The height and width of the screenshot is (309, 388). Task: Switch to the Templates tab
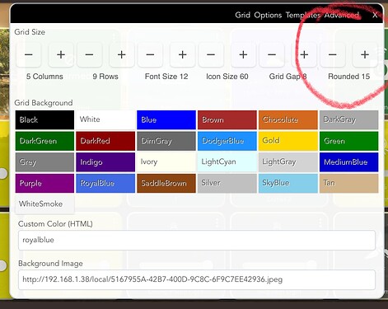tap(303, 15)
